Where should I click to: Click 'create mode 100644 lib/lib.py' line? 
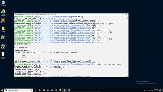30,71
